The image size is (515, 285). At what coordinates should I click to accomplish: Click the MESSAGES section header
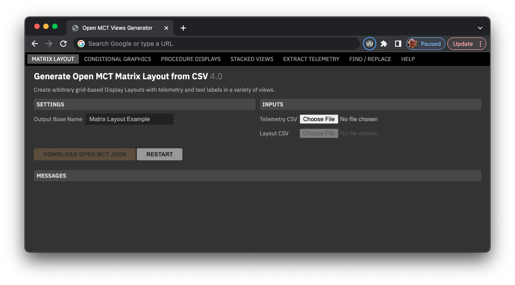pyautogui.click(x=258, y=176)
